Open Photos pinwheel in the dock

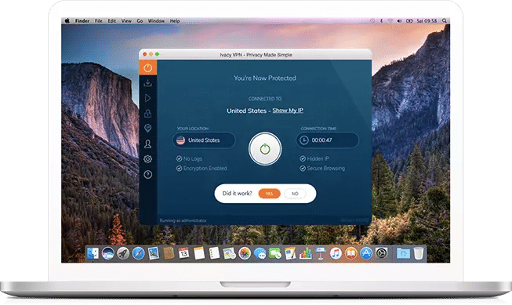point(245,253)
